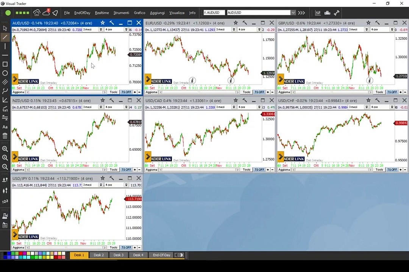Click the zoom out magnifier icon
The width and height of the screenshot is (409, 272).
5,167
